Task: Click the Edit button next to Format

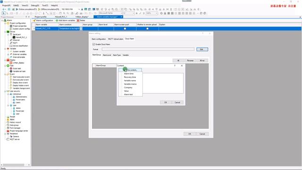Action: point(202,49)
